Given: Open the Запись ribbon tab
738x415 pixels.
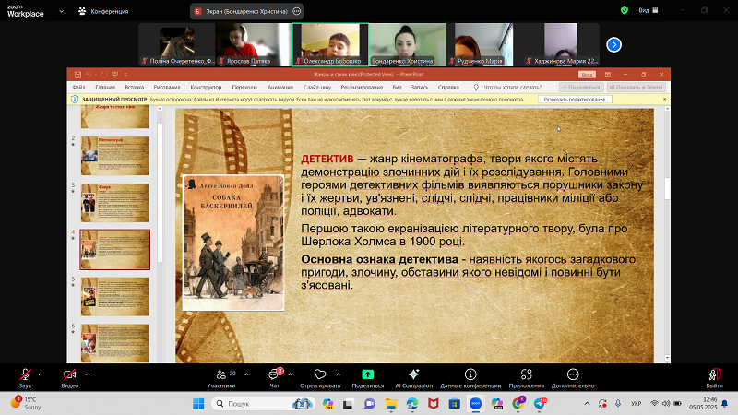Looking at the screenshot, I should click(x=420, y=87).
